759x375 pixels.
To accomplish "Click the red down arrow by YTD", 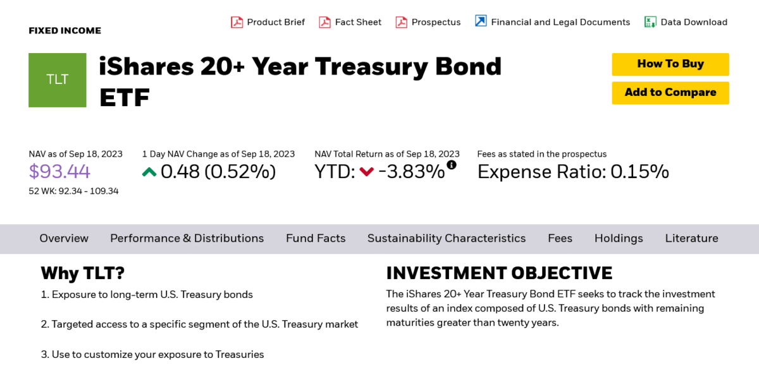I will coord(367,172).
